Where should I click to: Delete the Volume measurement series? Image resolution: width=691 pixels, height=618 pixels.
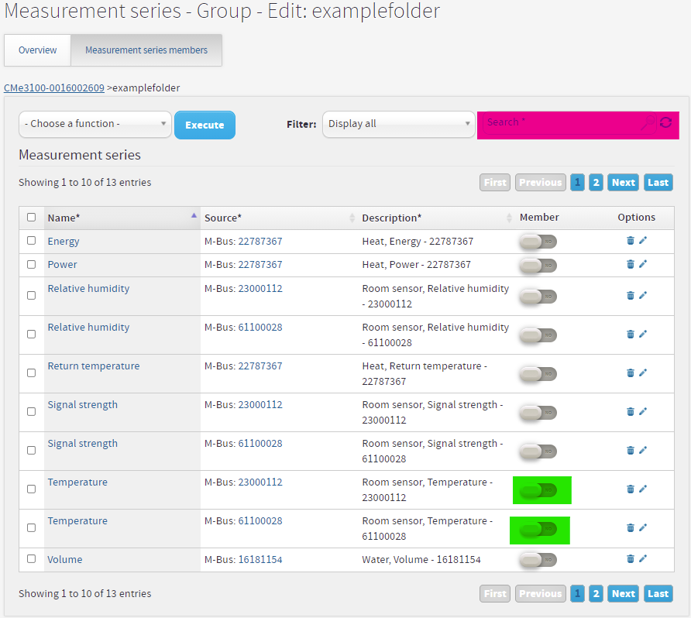coord(630,559)
